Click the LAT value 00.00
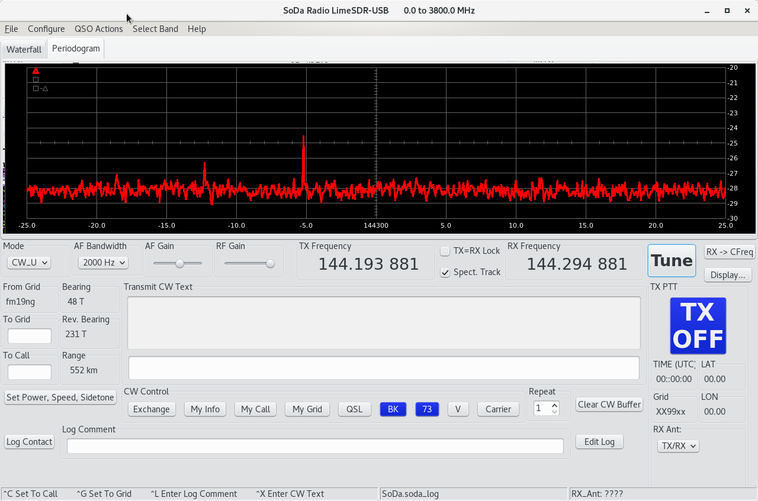The width and height of the screenshot is (758, 501). coord(715,379)
